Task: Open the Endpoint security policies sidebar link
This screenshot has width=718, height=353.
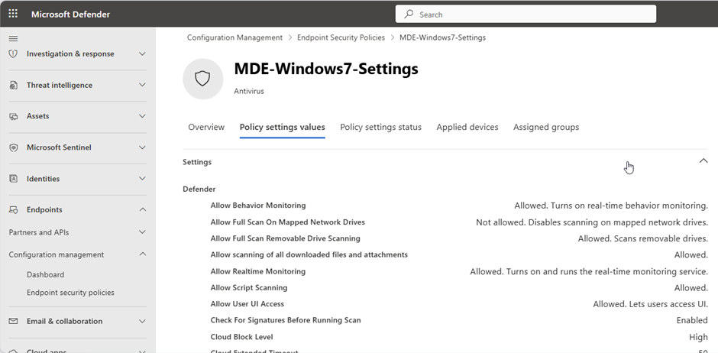Action: (70, 293)
